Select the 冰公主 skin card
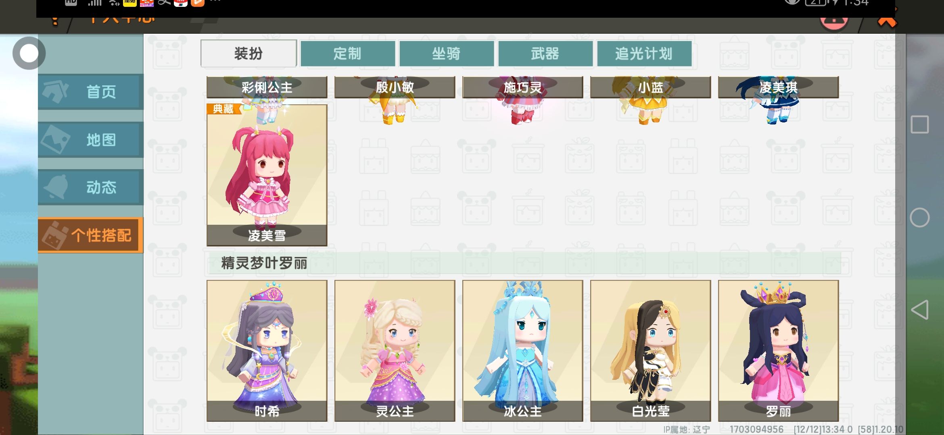 tap(523, 351)
